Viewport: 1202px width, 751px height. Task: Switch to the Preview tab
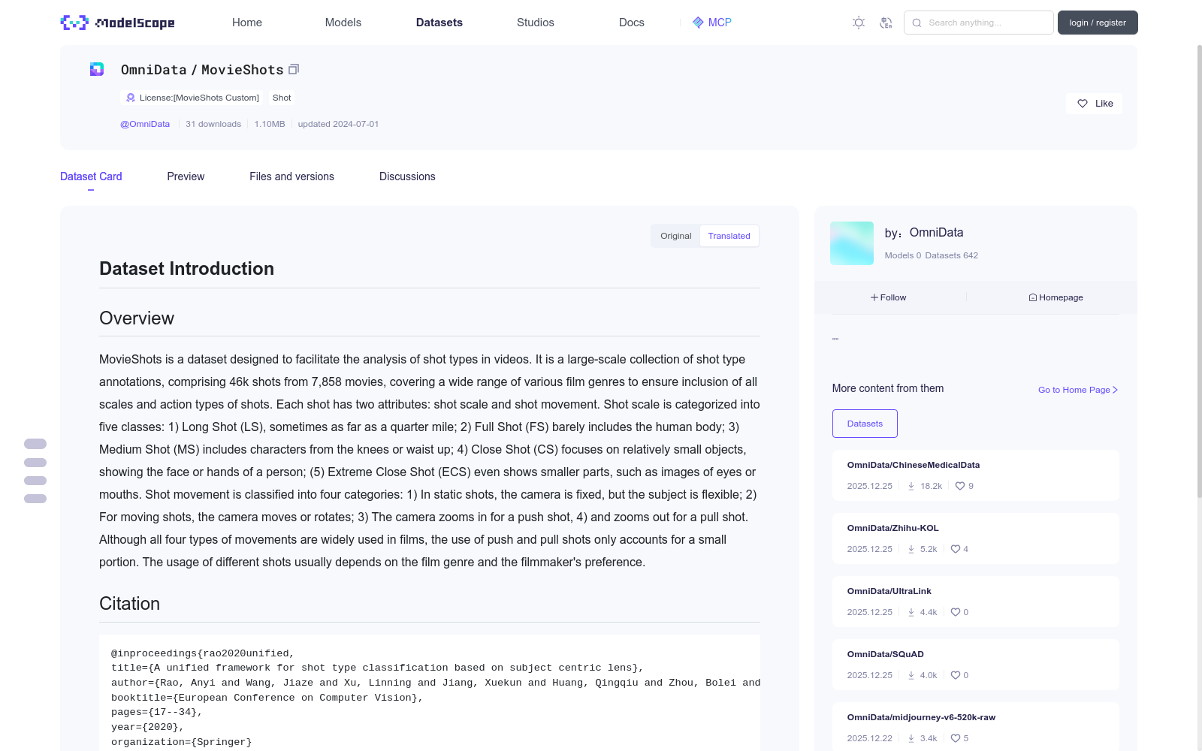point(186,176)
